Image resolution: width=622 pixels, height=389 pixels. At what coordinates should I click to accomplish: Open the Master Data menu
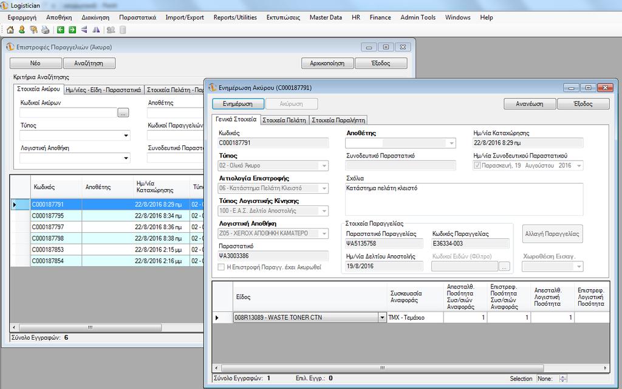click(x=326, y=18)
